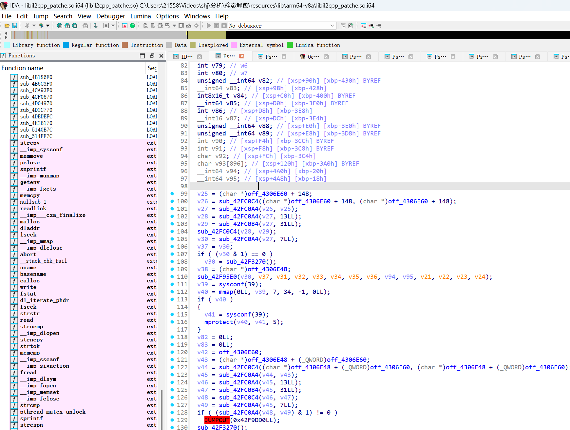Image resolution: width=570 pixels, height=430 pixels.
Task: Float the Functions panel with restore icon
Action: click(x=152, y=56)
